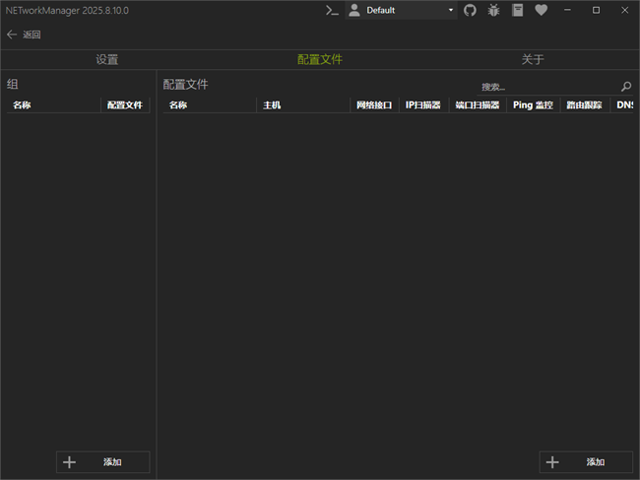This screenshot has width=640, height=480.
Task: Click the bug report icon
Action: (493, 10)
